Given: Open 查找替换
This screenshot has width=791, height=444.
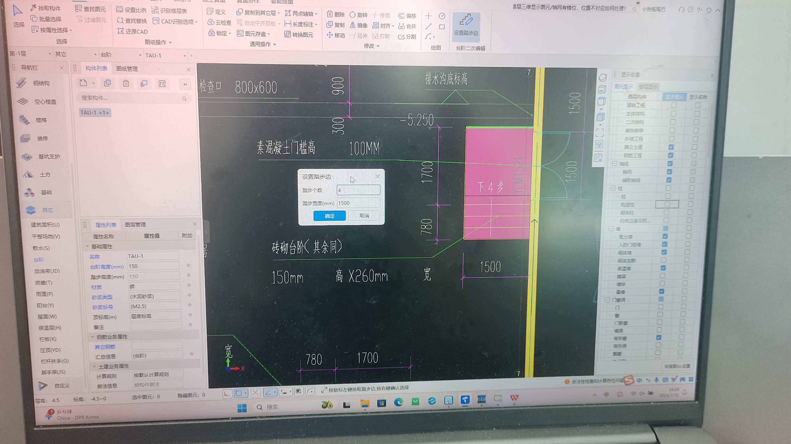Looking at the screenshot, I should pos(132,21).
